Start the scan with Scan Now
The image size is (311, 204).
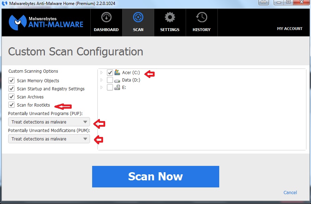pyautogui.click(x=155, y=176)
